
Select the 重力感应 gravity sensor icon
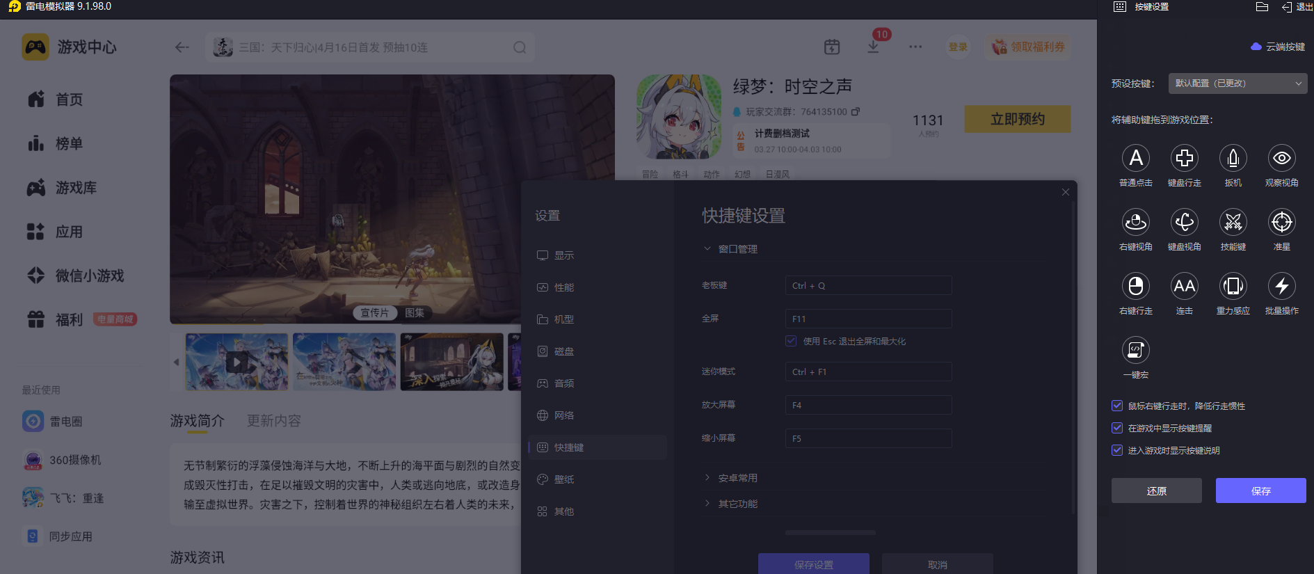click(1233, 286)
